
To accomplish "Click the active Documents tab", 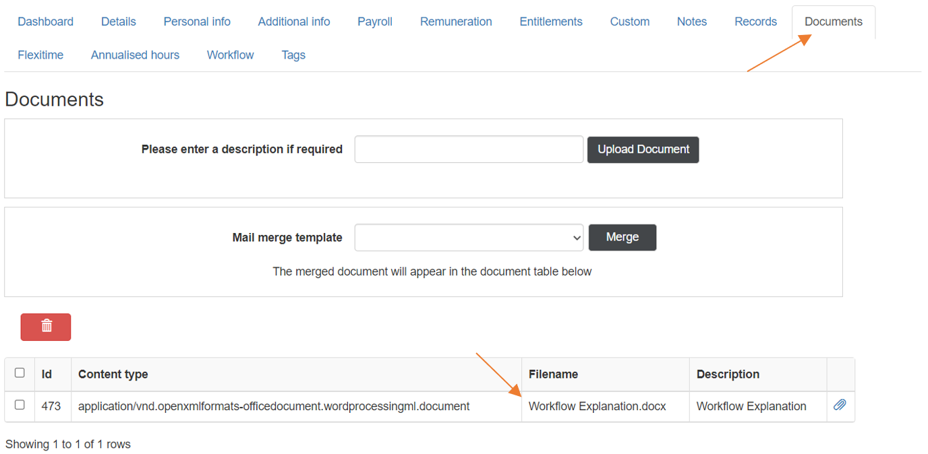I will coord(834,22).
